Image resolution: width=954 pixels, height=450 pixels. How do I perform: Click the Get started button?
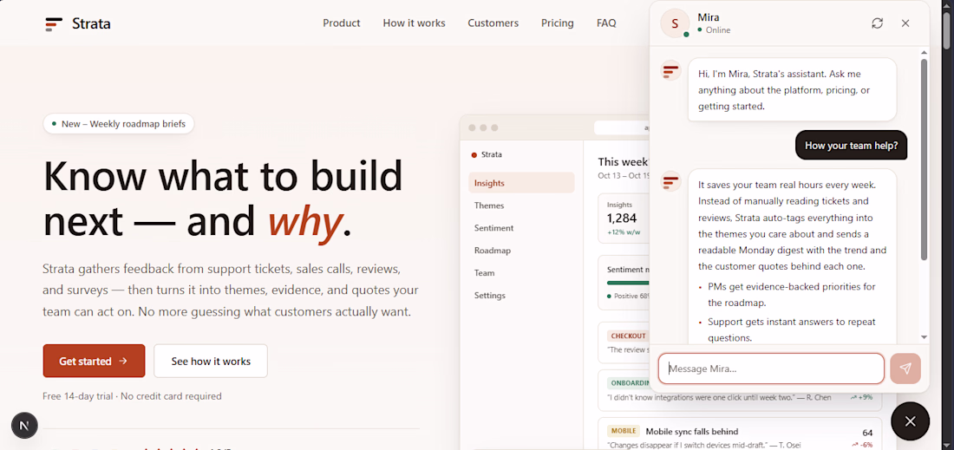point(94,361)
